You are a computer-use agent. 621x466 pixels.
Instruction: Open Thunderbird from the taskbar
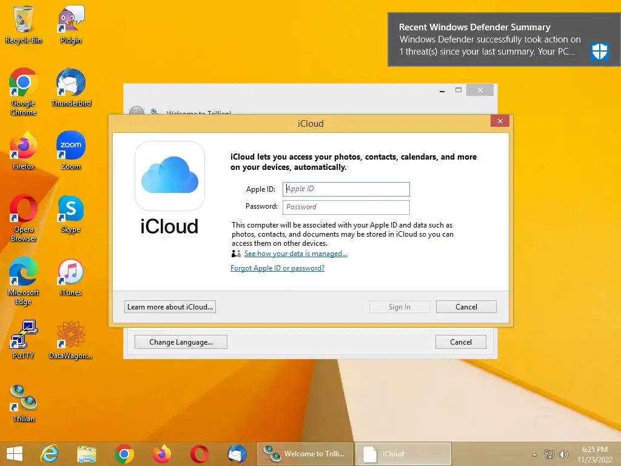237,454
